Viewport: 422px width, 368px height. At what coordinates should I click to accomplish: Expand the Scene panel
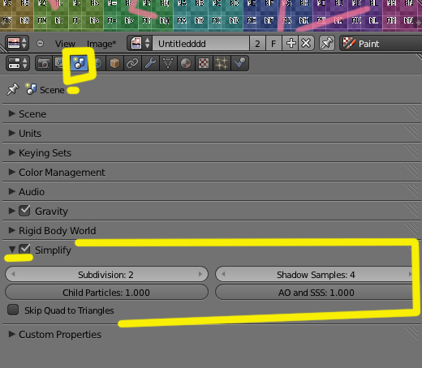(11, 113)
